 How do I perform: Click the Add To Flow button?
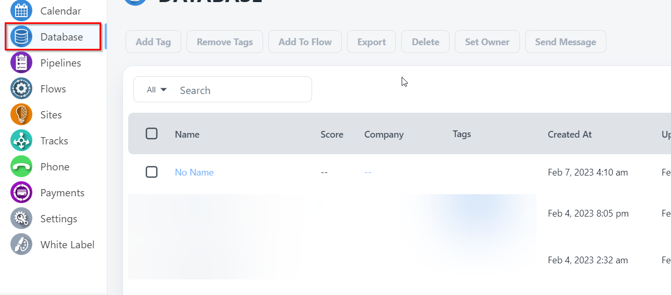[x=305, y=42]
